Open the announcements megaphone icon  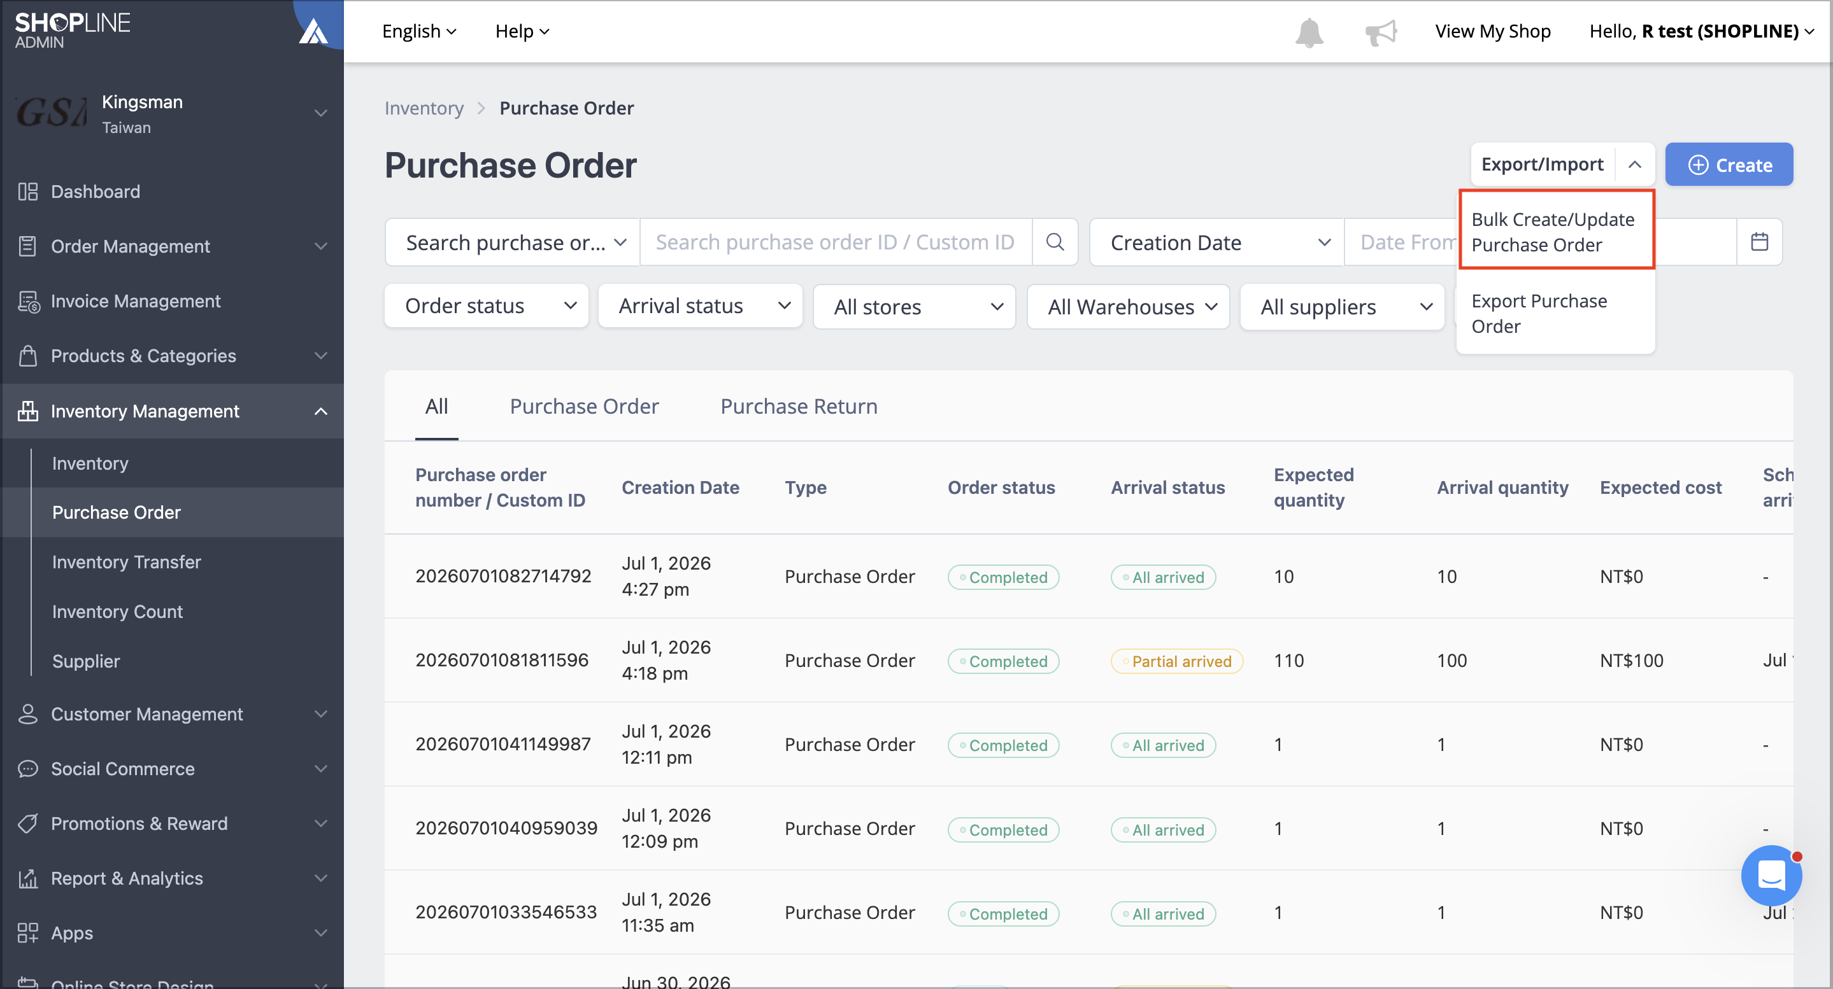click(1381, 32)
